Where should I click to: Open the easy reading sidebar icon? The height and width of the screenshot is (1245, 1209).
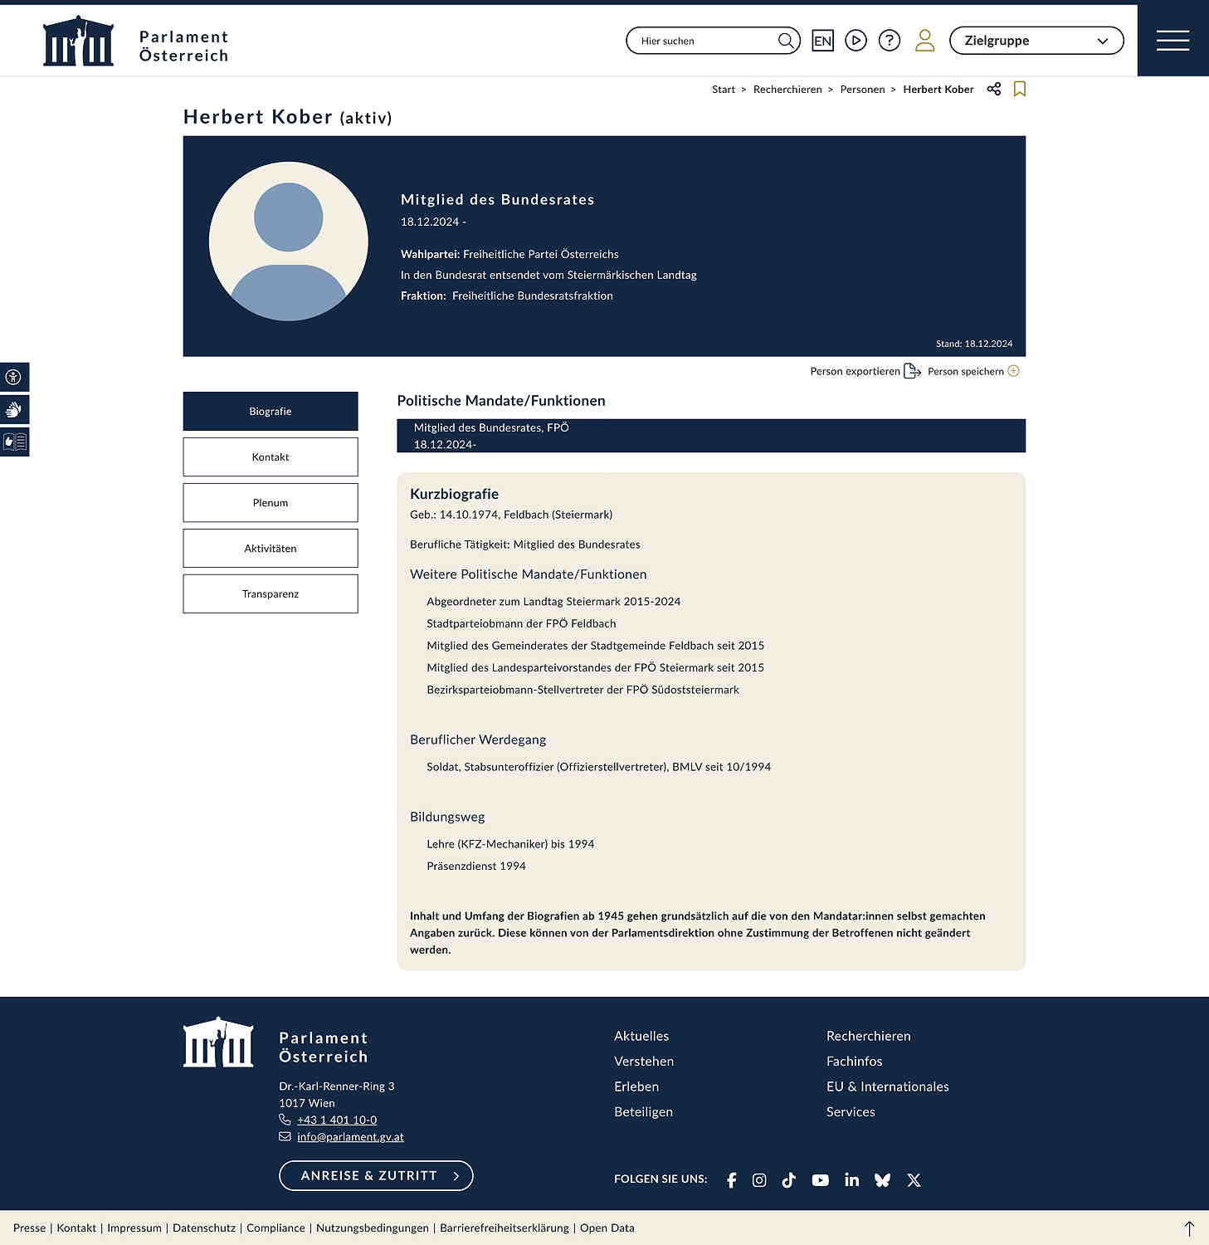(14, 442)
